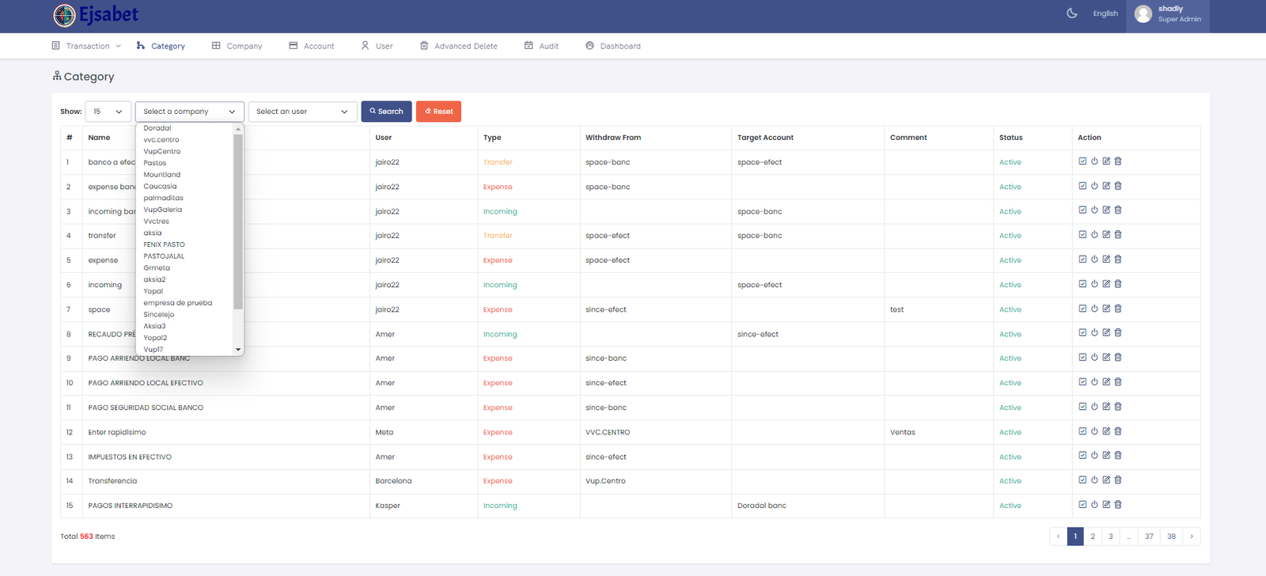1266x576 pixels.
Task: Edit the row 12 Enter rapidisimo category
Action: pyautogui.click(x=1106, y=431)
